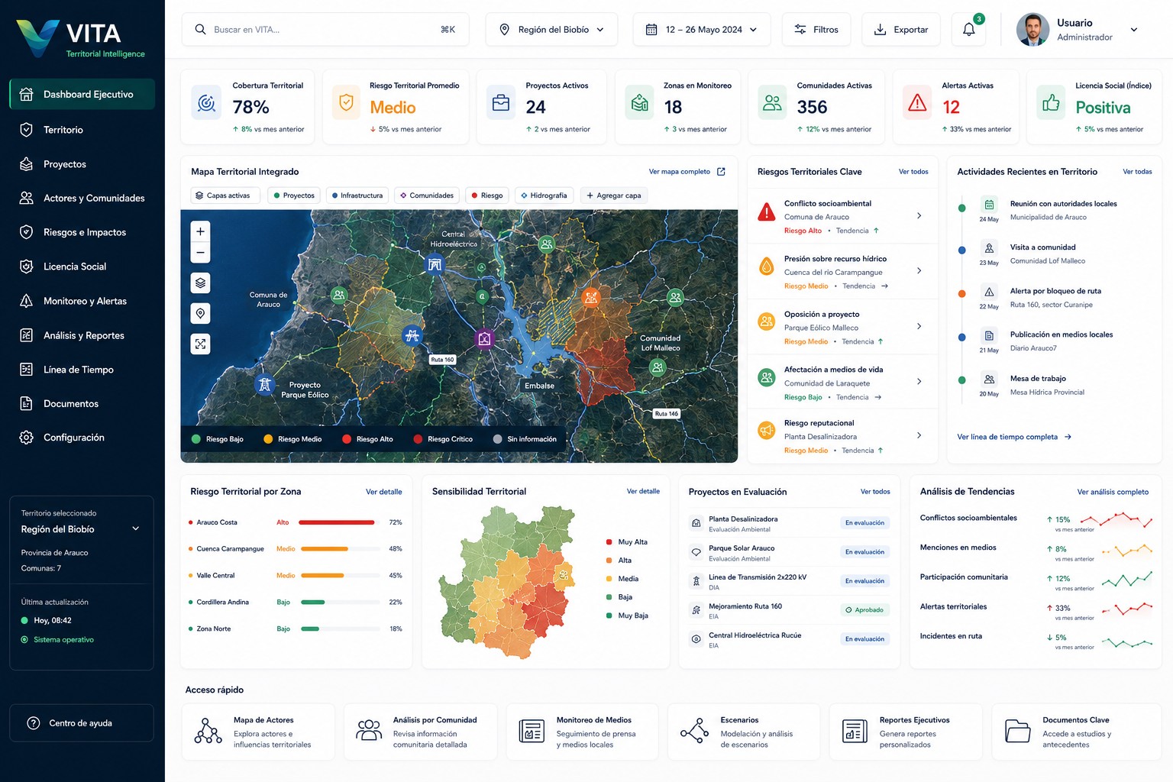Click the Alertas Activas warning icon

point(917,103)
